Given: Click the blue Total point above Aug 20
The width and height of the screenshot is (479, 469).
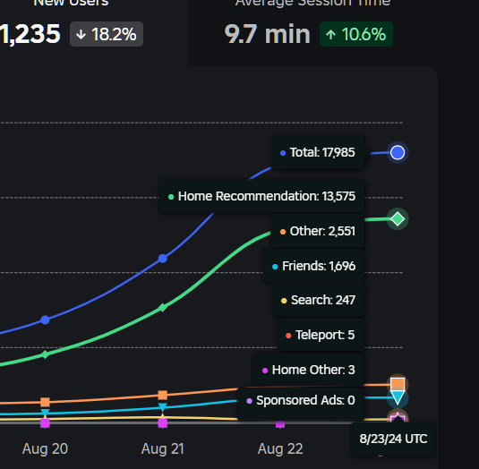Looking at the screenshot, I should click(45, 320).
